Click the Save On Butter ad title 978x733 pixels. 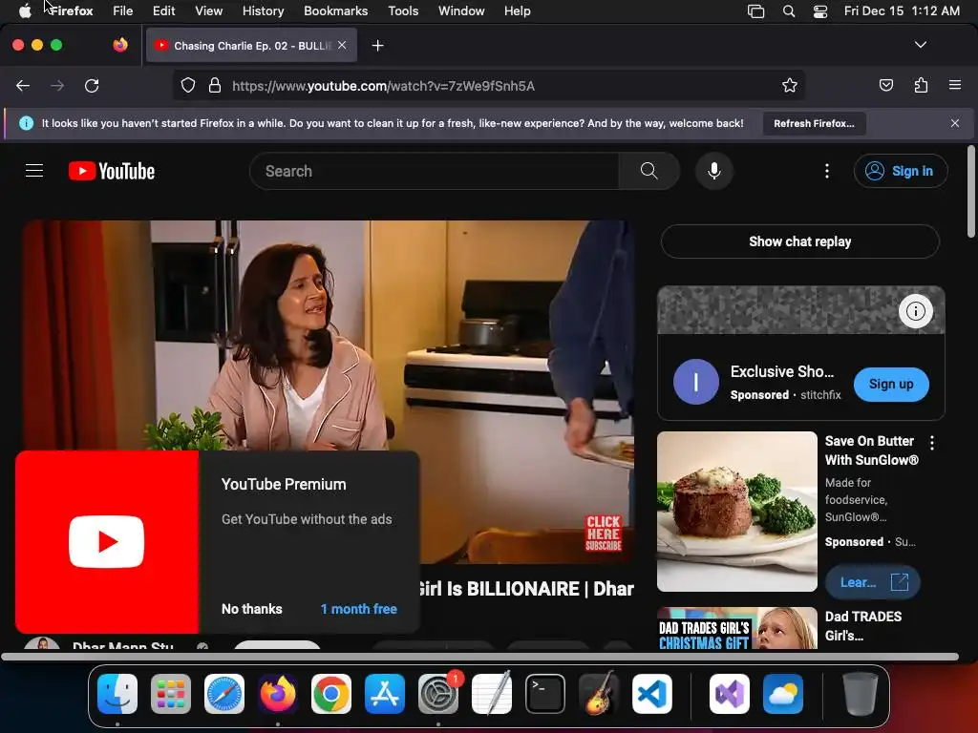click(871, 450)
